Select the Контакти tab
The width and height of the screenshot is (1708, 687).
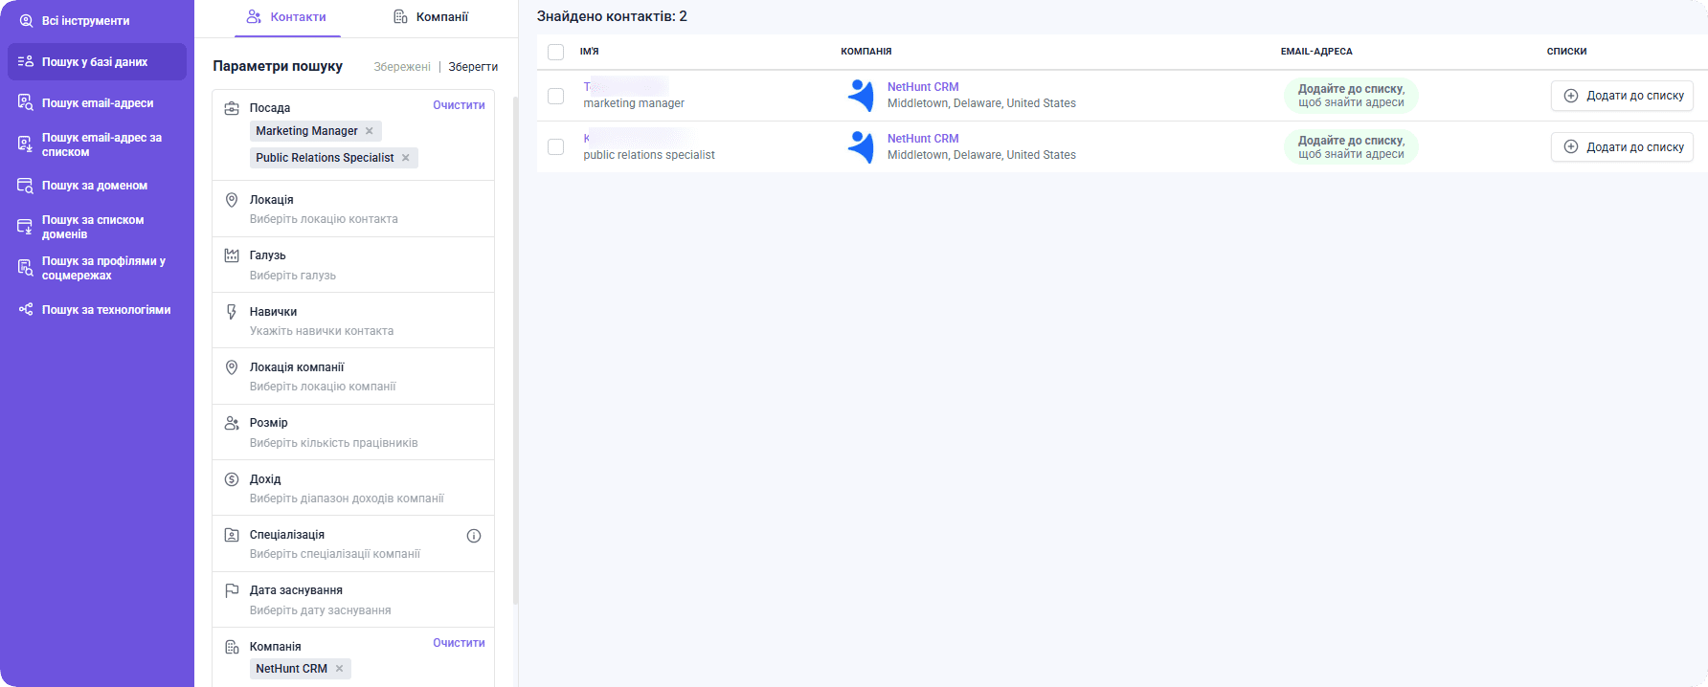(x=286, y=17)
